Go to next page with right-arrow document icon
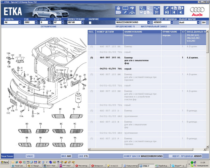The height and width of the screenshot is (168, 210). (x=181, y=8)
